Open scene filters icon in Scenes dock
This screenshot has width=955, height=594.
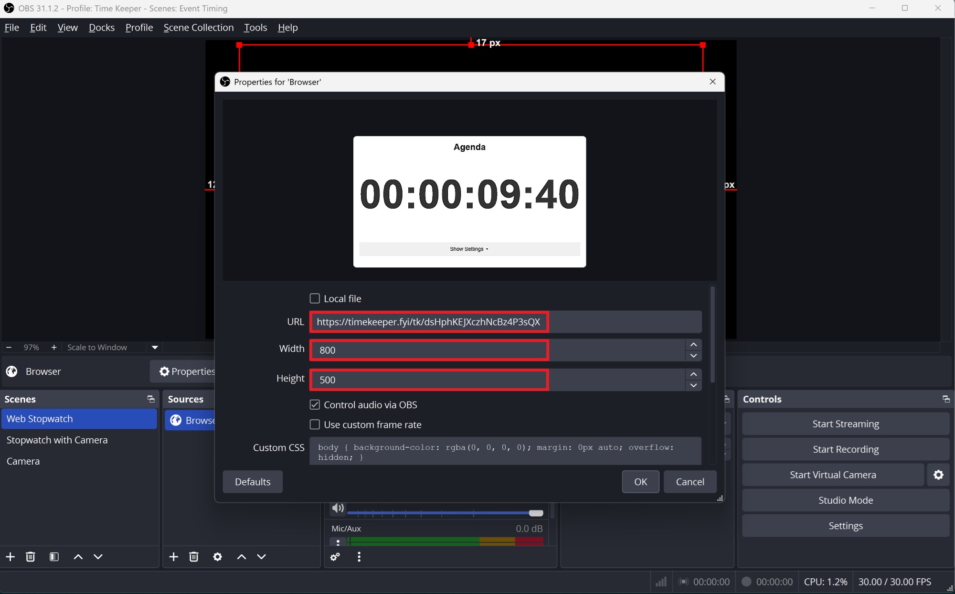pyautogui.click(x=54, y=557)
